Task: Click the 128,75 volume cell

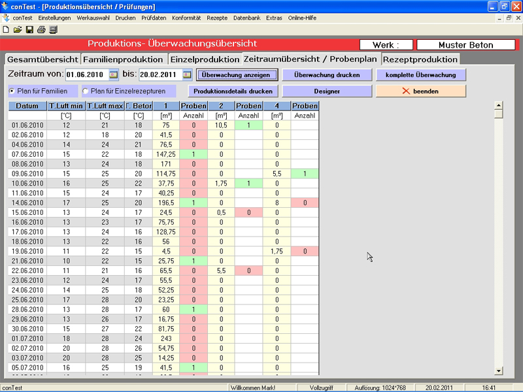Action: [166, 232]
